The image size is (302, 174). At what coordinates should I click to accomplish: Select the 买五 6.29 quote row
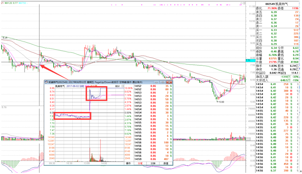277,44
